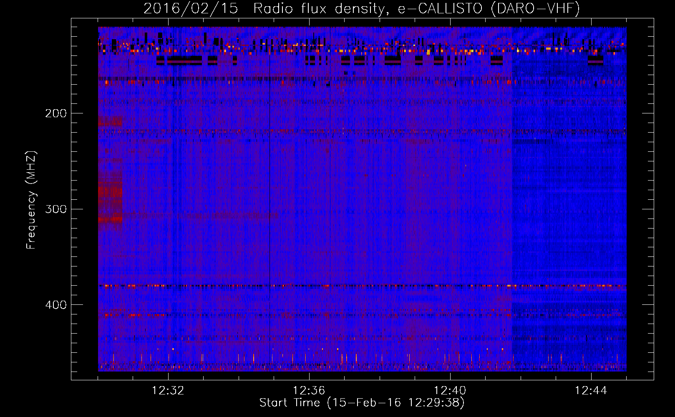
Task: Click the 200 frequency tick label
Action: click(56, 113)
